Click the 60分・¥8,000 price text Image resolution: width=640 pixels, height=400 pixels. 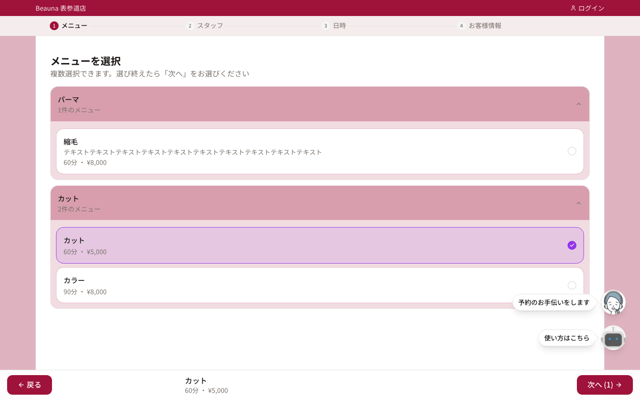click(85, 163)
